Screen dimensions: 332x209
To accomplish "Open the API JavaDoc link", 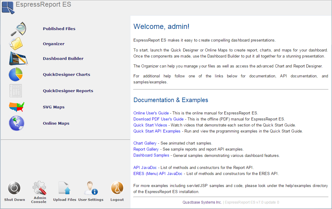I will (145, 167).
